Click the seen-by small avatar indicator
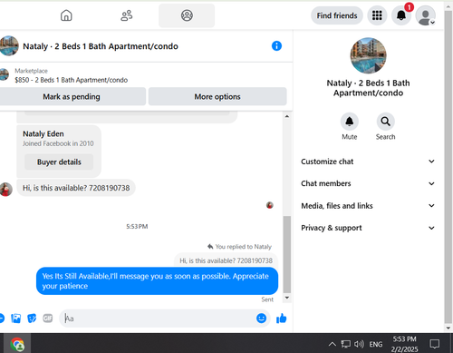The width and height of the screenshot is (453, 353). coord(270,205)
